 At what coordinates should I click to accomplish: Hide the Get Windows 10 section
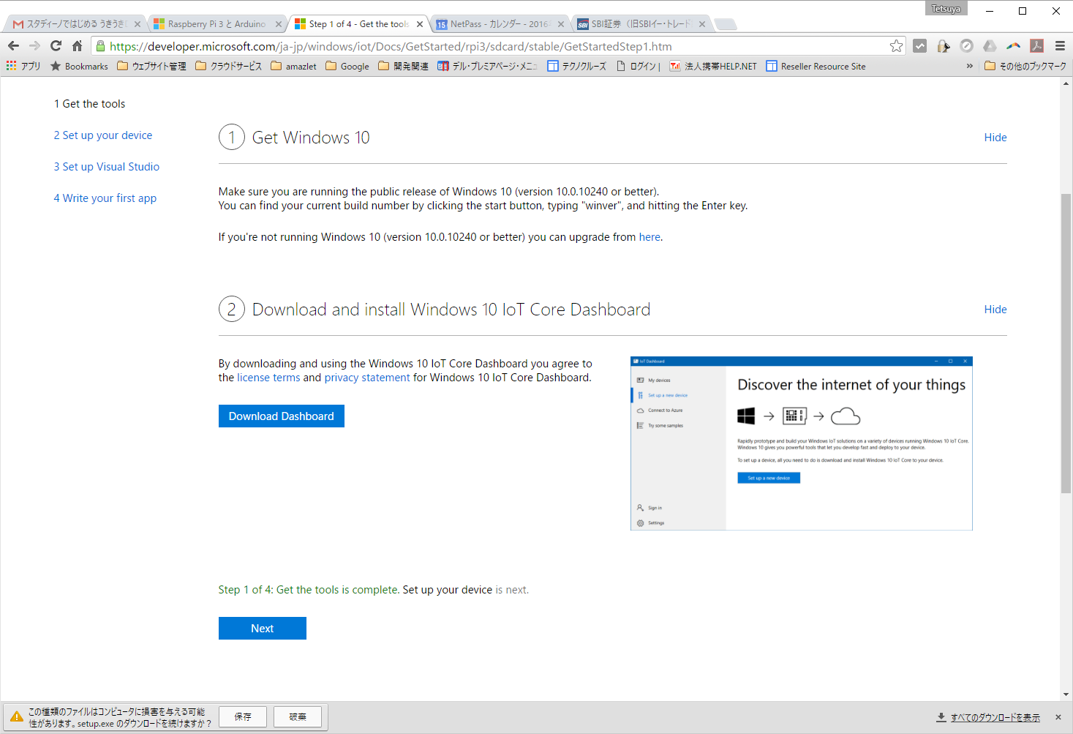pos(995,138)
